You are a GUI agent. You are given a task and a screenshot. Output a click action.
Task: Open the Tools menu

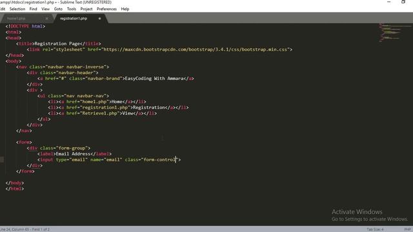tap(72, 9)
